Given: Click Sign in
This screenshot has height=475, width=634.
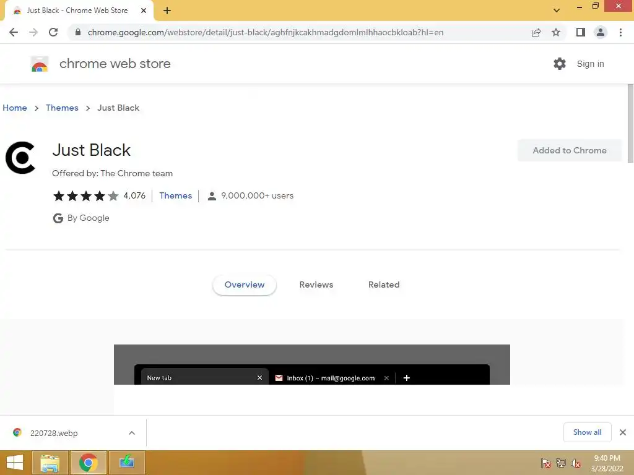Looking at the screenshot, I should [590, 64].
